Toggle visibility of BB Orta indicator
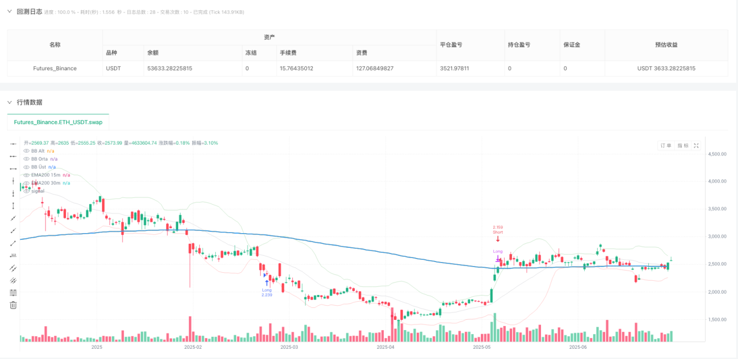Screen dimensions: 738x359 pyautogui.click(x=26, y=159)
